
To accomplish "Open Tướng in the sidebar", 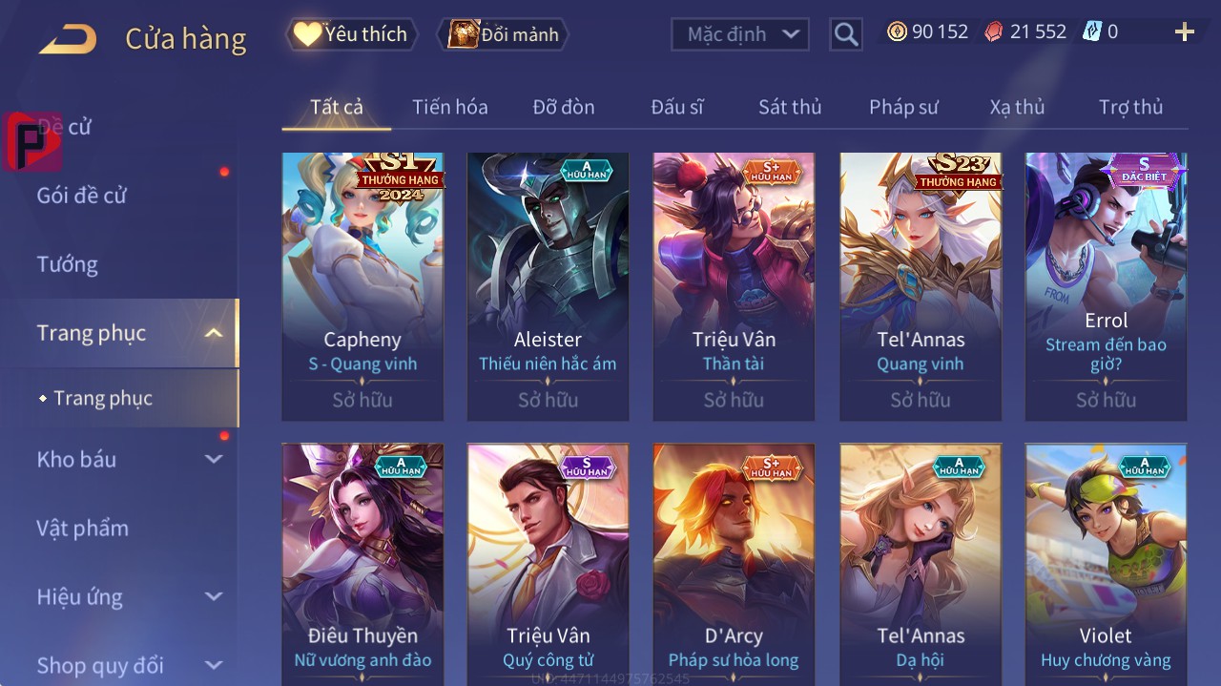I will point(68,264).
